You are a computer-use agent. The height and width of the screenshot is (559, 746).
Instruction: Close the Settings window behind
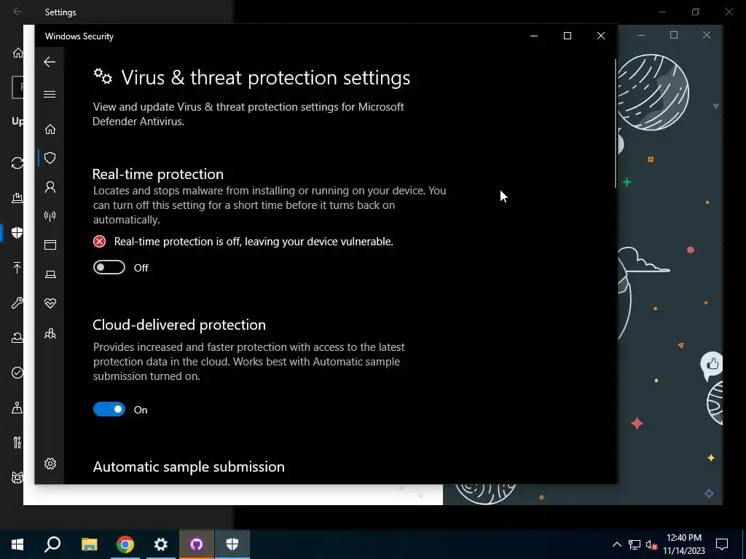click(729, 12)
